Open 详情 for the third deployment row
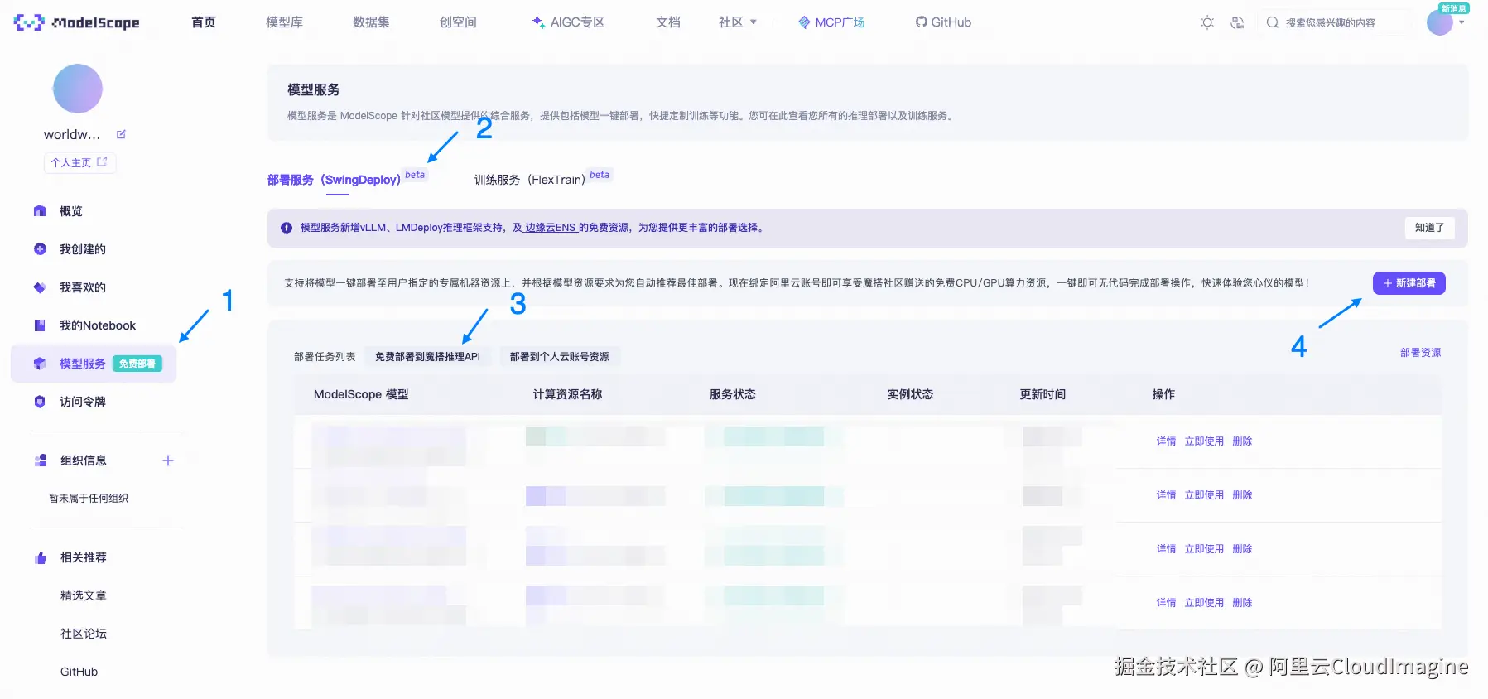The width and height of the screenshot is (1488, 699). point(1166,549)
